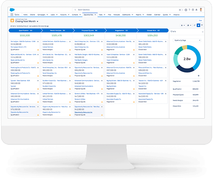Open the favorites list dropdown arrow
Image resolution: width=213 pixels, height=180 pixels.
click(x=182, y=10)
